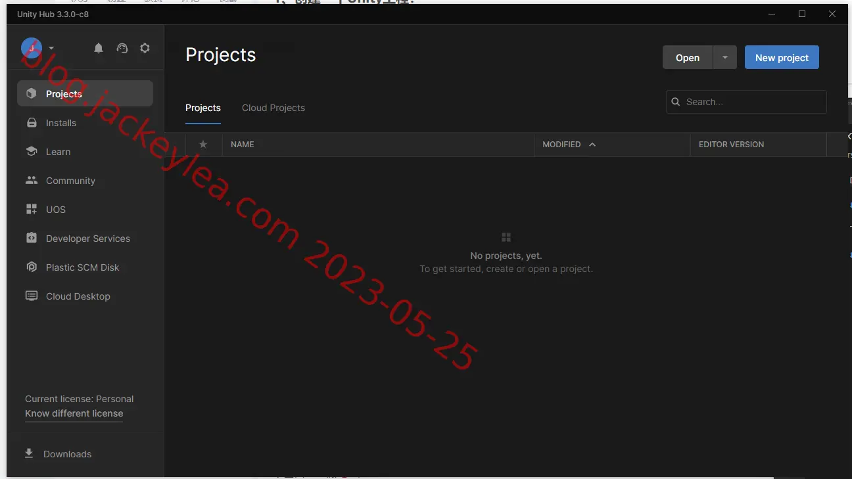Toggle the MODIFIED sort arrow
The height and width of the screenshot is (479, 852).
pyautogui.click(x=592, y=145)
